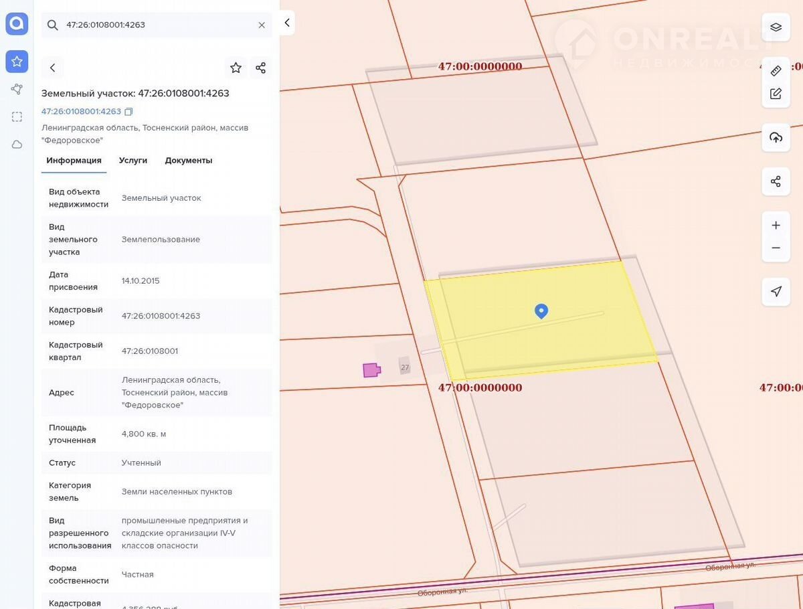Activate the map drawing/edit tool
This screenshot has height=609, width=803.
[776, 94]
